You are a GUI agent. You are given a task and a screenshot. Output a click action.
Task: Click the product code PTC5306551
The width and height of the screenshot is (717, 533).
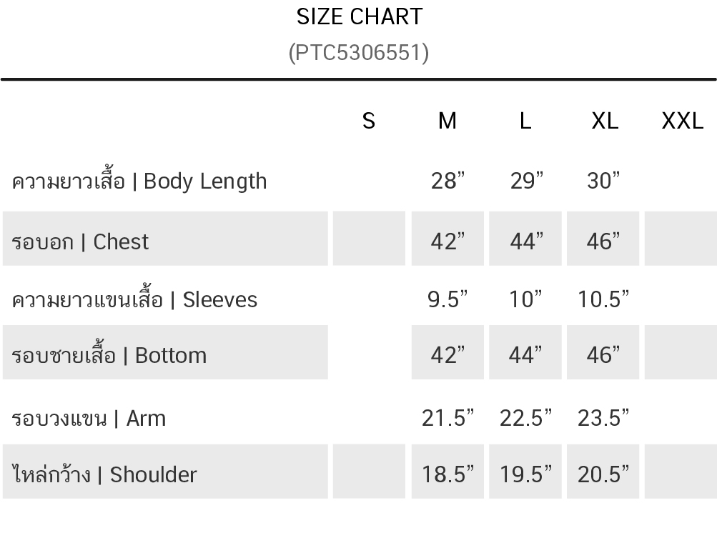point(359,52)
